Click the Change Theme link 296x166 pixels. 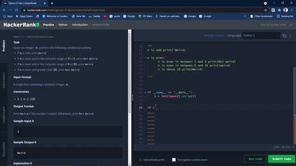214,36
